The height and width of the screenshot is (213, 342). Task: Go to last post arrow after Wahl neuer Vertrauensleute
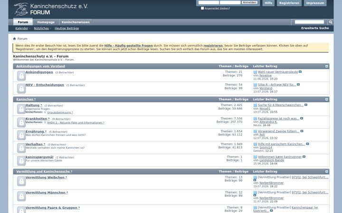[300, 72]
